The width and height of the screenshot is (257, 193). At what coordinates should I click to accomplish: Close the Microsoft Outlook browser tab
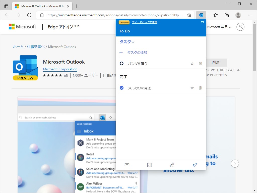coord(68,6)
